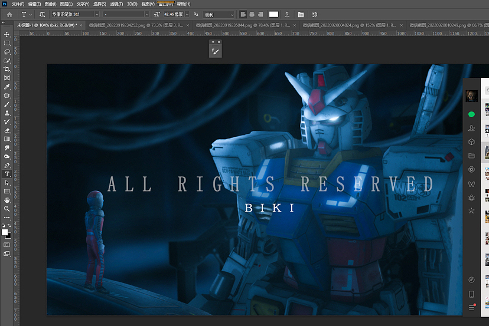The image size is (489, 326).
Task: Open WeChat hamburger settings menu
Action: point(471,307)
